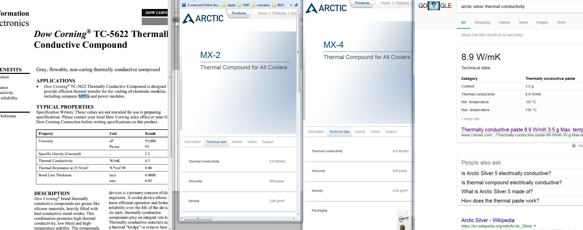Open Support tab on MX-4 page
The width and height of the screenshot is (583, 230).
click(x=391, y=132)
